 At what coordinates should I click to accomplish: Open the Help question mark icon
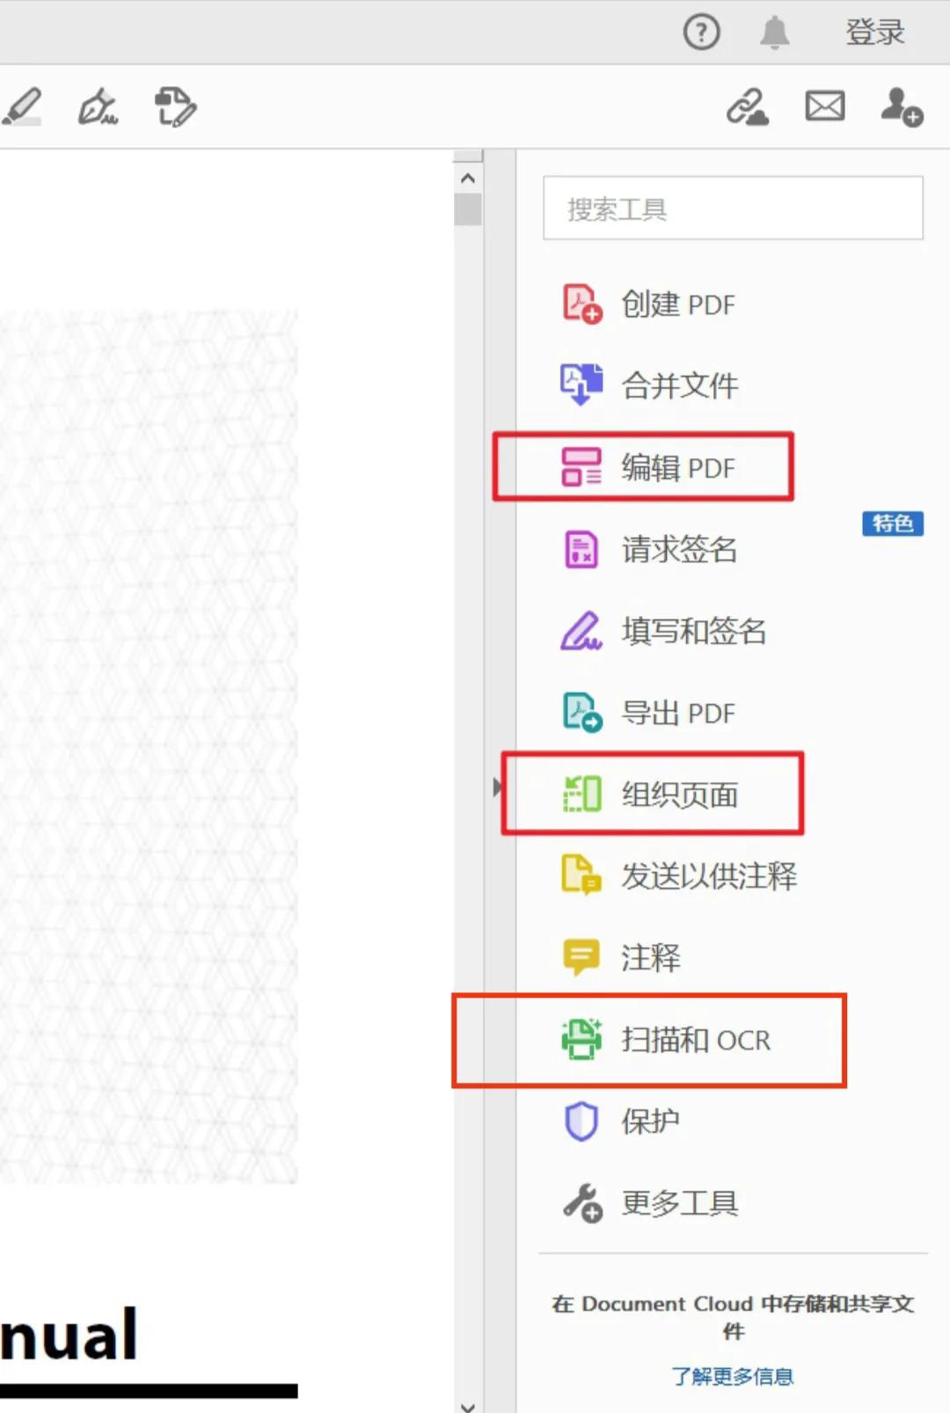click(701, 33)
